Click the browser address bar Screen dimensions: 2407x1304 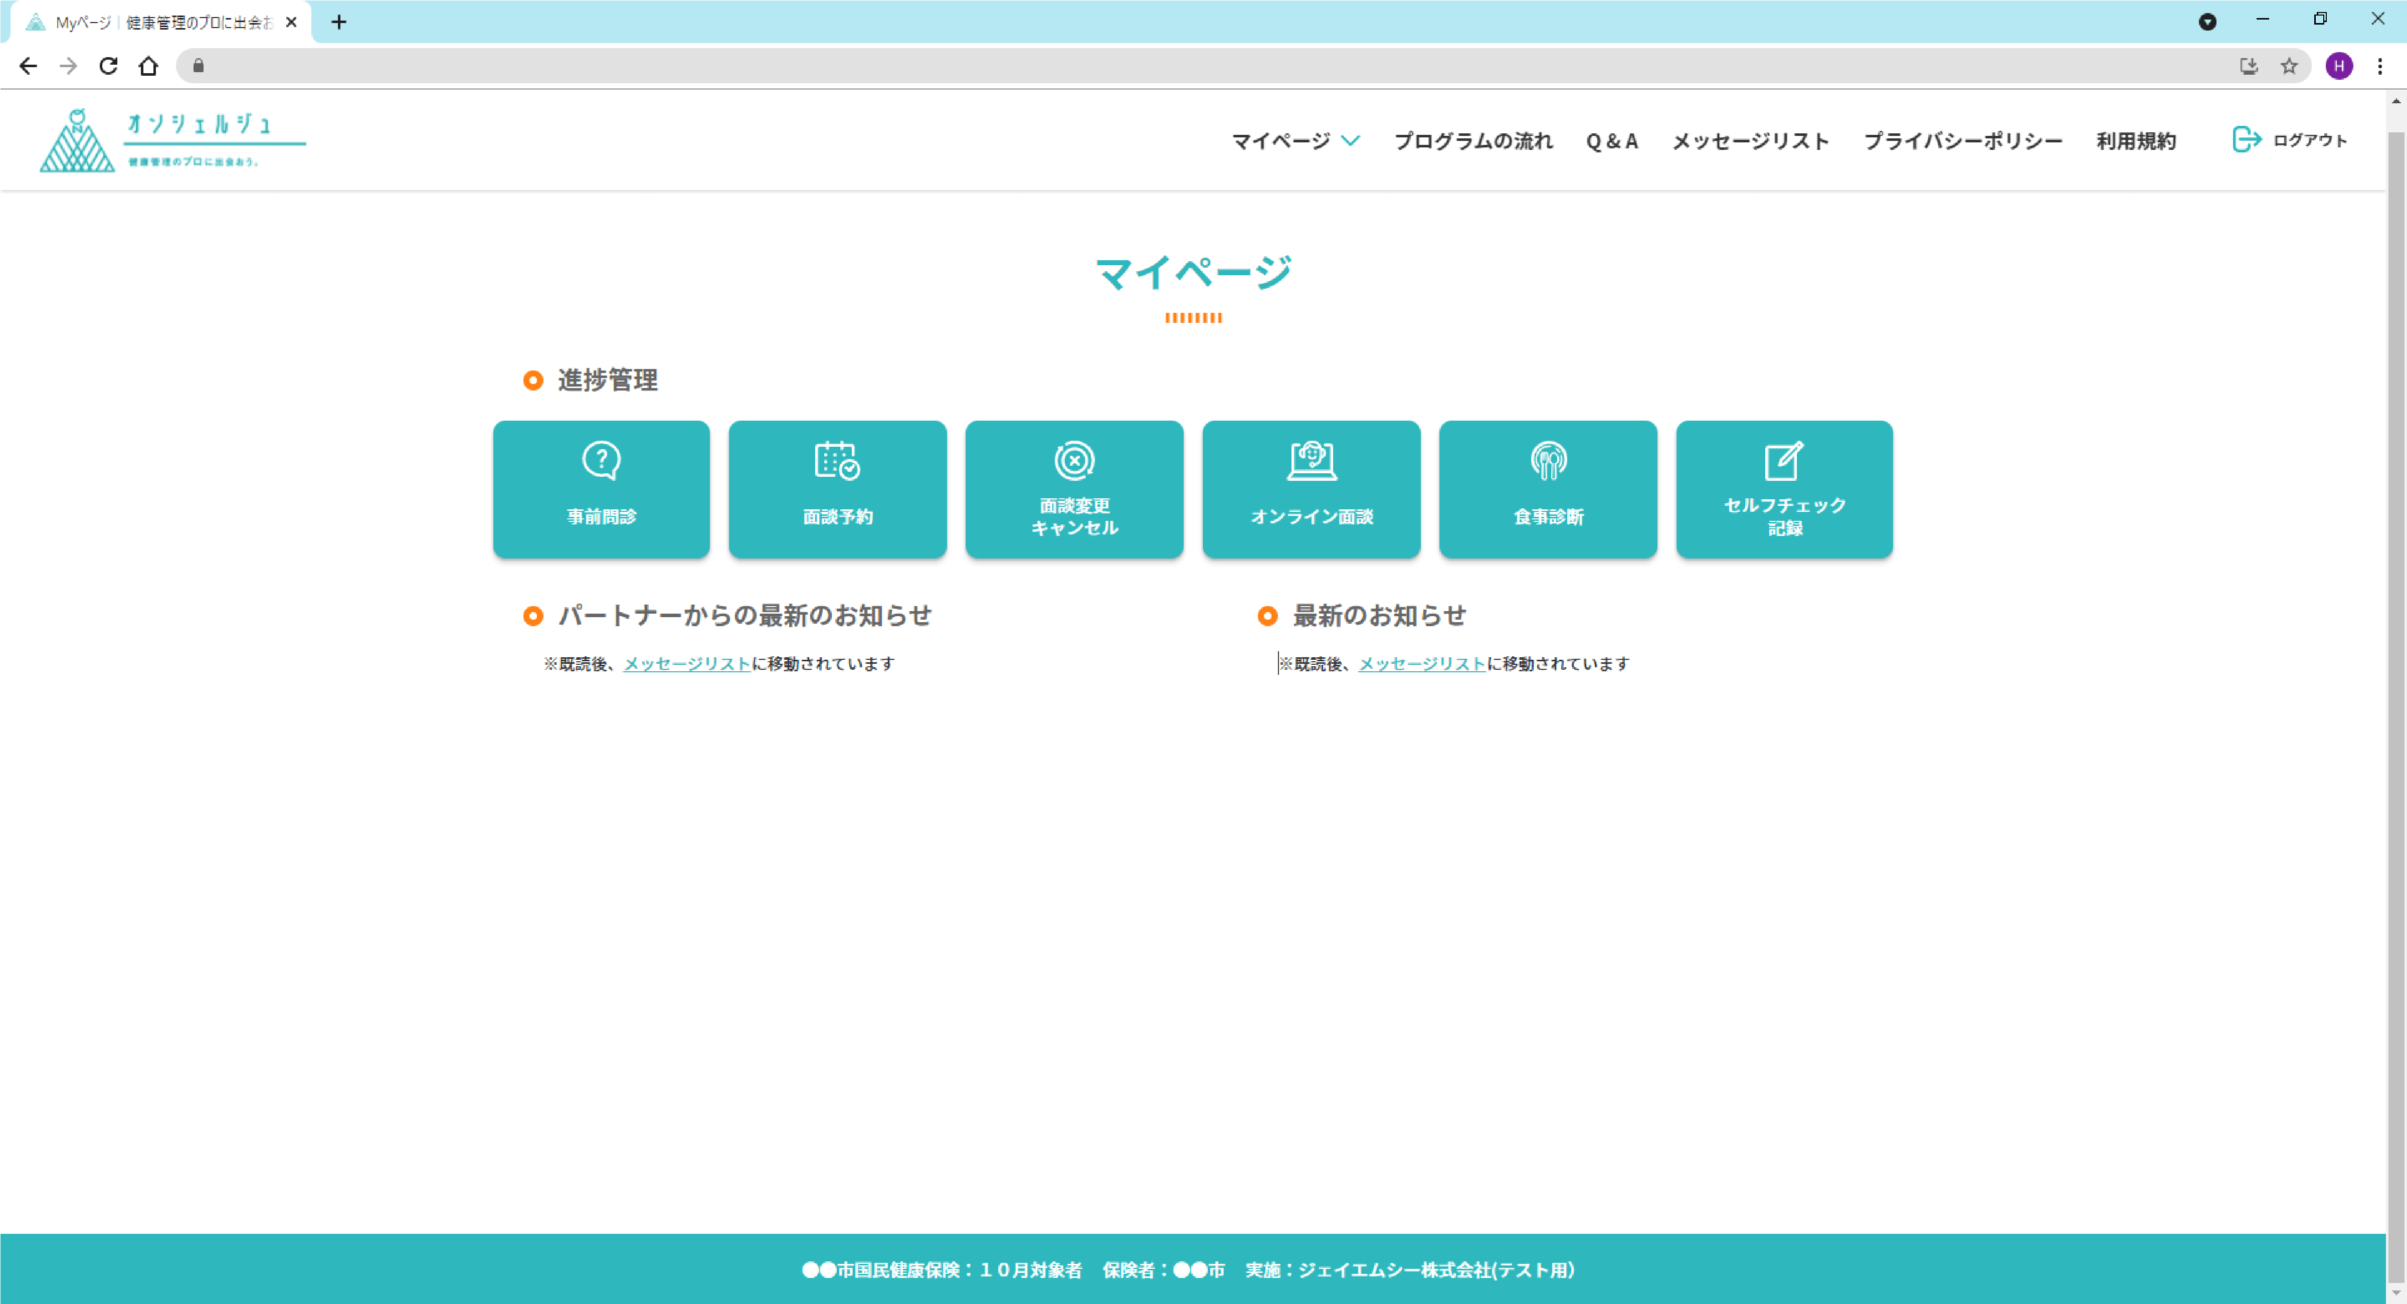point(1121,65)
